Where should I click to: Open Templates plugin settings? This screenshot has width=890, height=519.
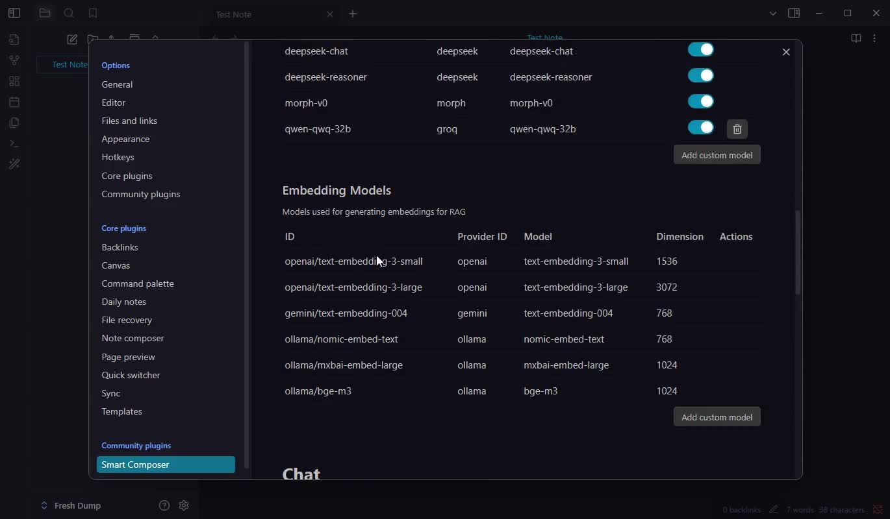tap(121, 411)
